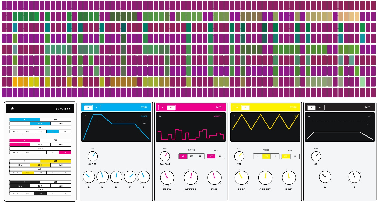Image resolution: width=379 pixels, height=202 pixels.
Task: Switch the black synth to tab B
Action: (x=320, y=107)
